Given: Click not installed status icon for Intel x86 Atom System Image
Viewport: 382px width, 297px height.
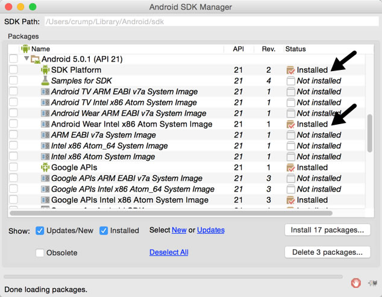Looking at the screenshot, I should point(290,157).
